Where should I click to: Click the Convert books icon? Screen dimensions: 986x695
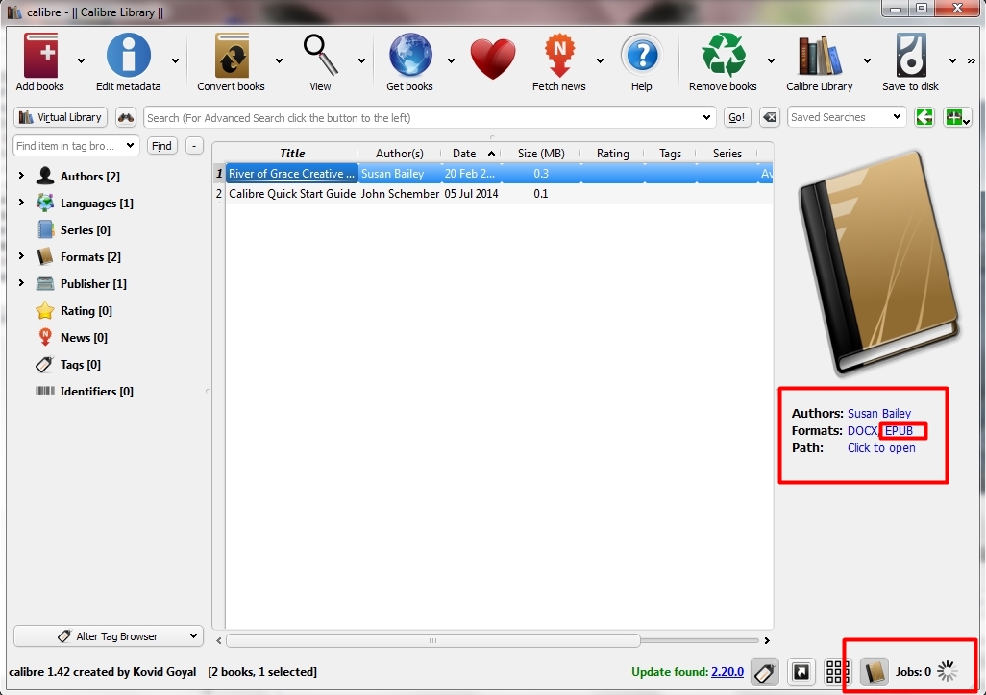pos(231,57)
